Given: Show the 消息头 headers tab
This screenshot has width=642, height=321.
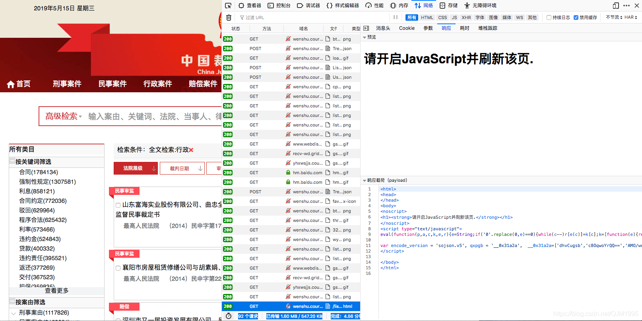Looking at the screenshot, I should 383,28.
